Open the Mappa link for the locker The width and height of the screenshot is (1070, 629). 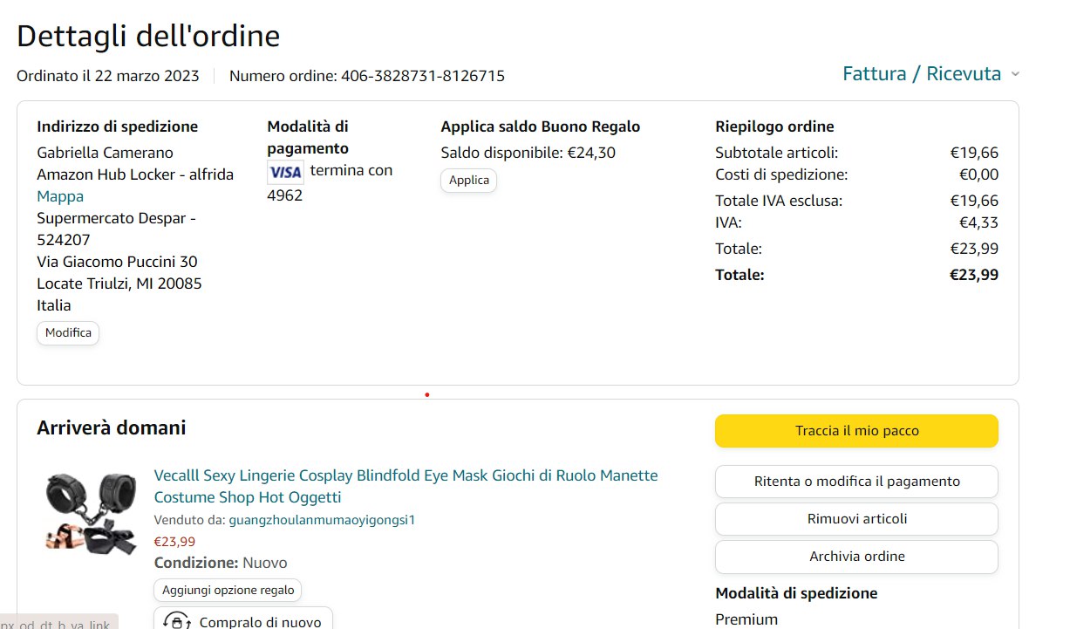point(60,196)
